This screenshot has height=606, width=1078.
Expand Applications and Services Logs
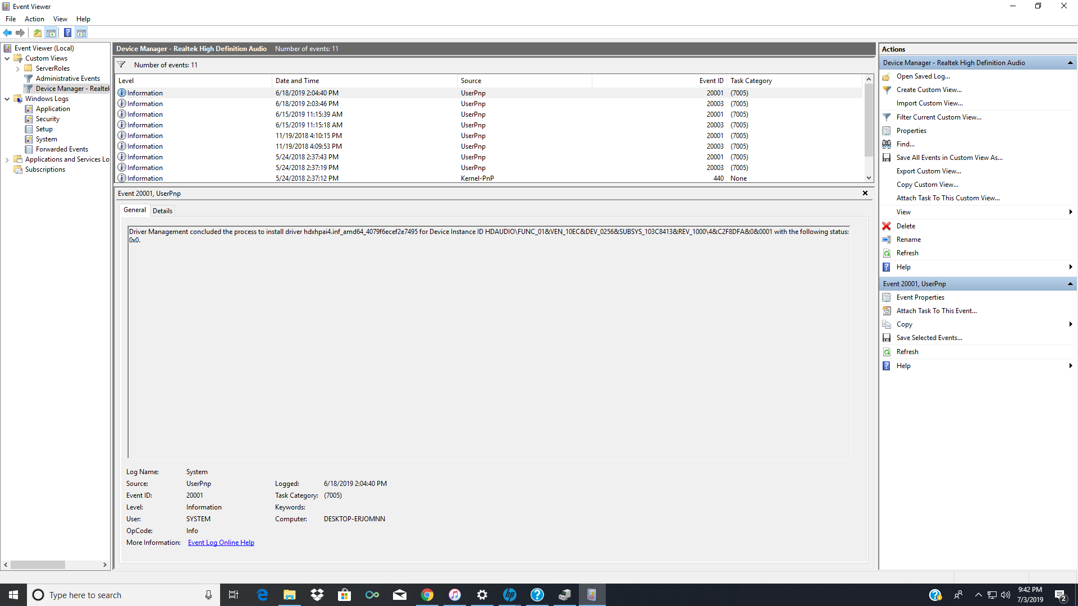(7, 159)
